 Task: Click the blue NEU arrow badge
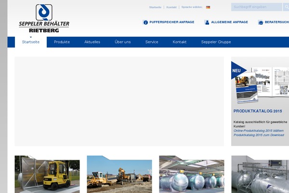pyautogui.click(x=239, y=70)
